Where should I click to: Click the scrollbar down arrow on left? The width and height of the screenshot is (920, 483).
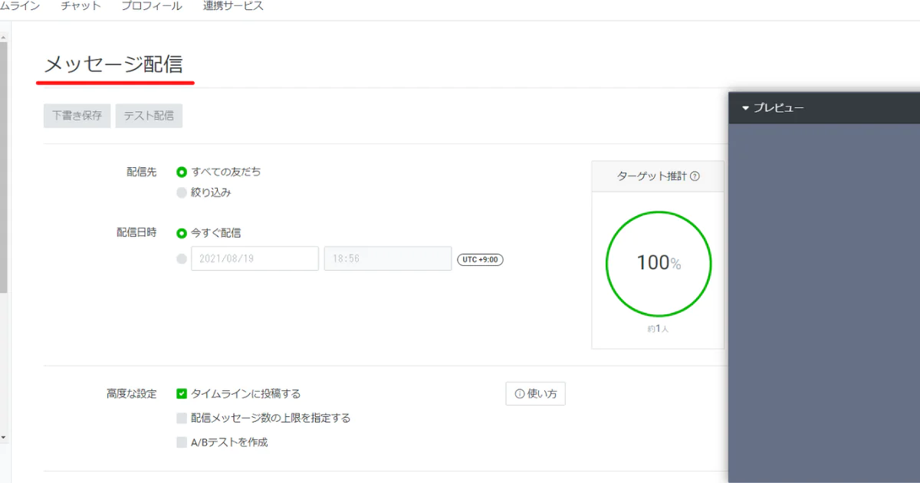coord(3,437)
